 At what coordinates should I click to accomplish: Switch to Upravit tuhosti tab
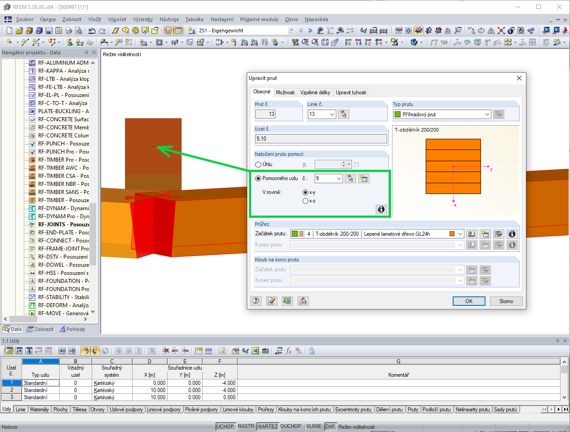[x=351, y=93]
